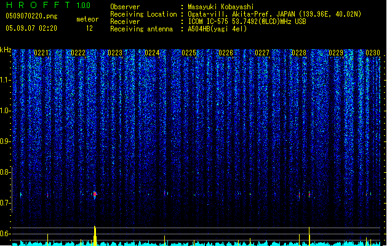Click the 1.0 frequency axis label
387x246 pixels.
click(x=5, y=111)
